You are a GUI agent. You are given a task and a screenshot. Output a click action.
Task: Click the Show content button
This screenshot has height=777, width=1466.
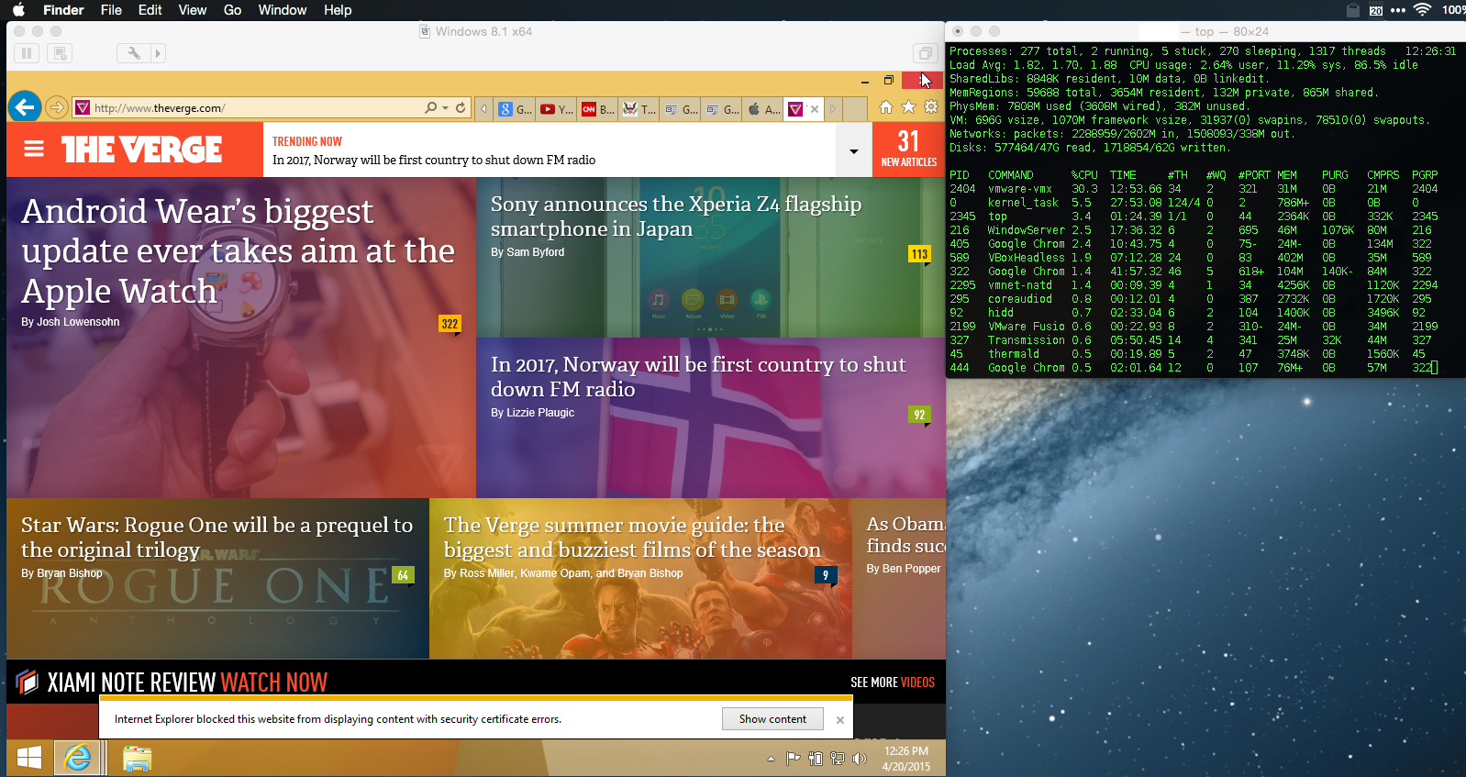coord(772,719)
